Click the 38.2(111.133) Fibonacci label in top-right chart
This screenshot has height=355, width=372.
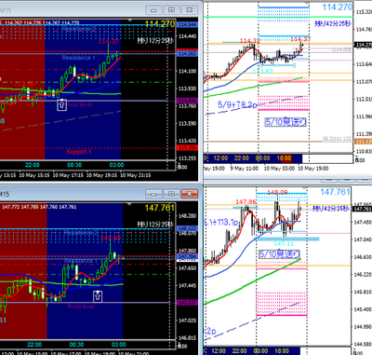tap(337, 139)
